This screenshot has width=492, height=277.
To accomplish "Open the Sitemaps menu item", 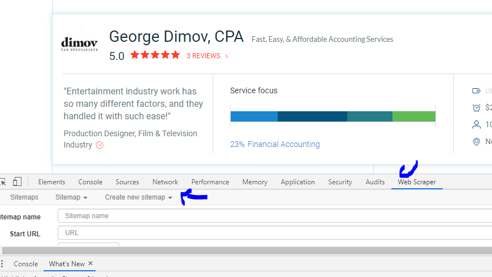I will [24, 197].
